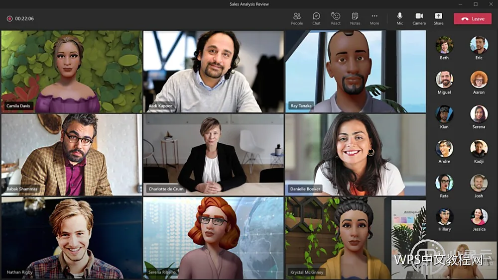Open the React emoji menu
This screenshot has height=280, width=498.
(336, 19)
